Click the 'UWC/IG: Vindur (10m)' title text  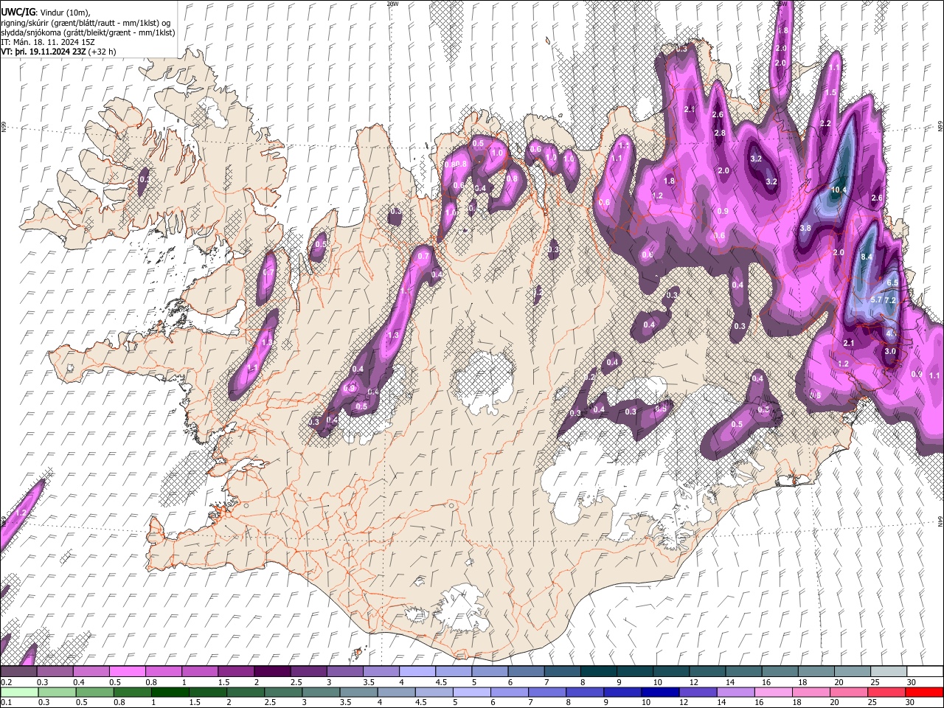(45, 12)
